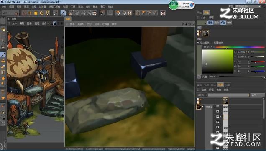Activate the highlighted Brush paint icon in toolbar
The image size is (266, 151).
pos(63,13)
